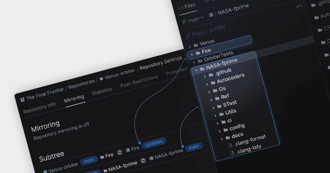Click the .clang-tidy file icon
Image resolution: width=330 pixels, height=173 pixels.
[232, 153]
